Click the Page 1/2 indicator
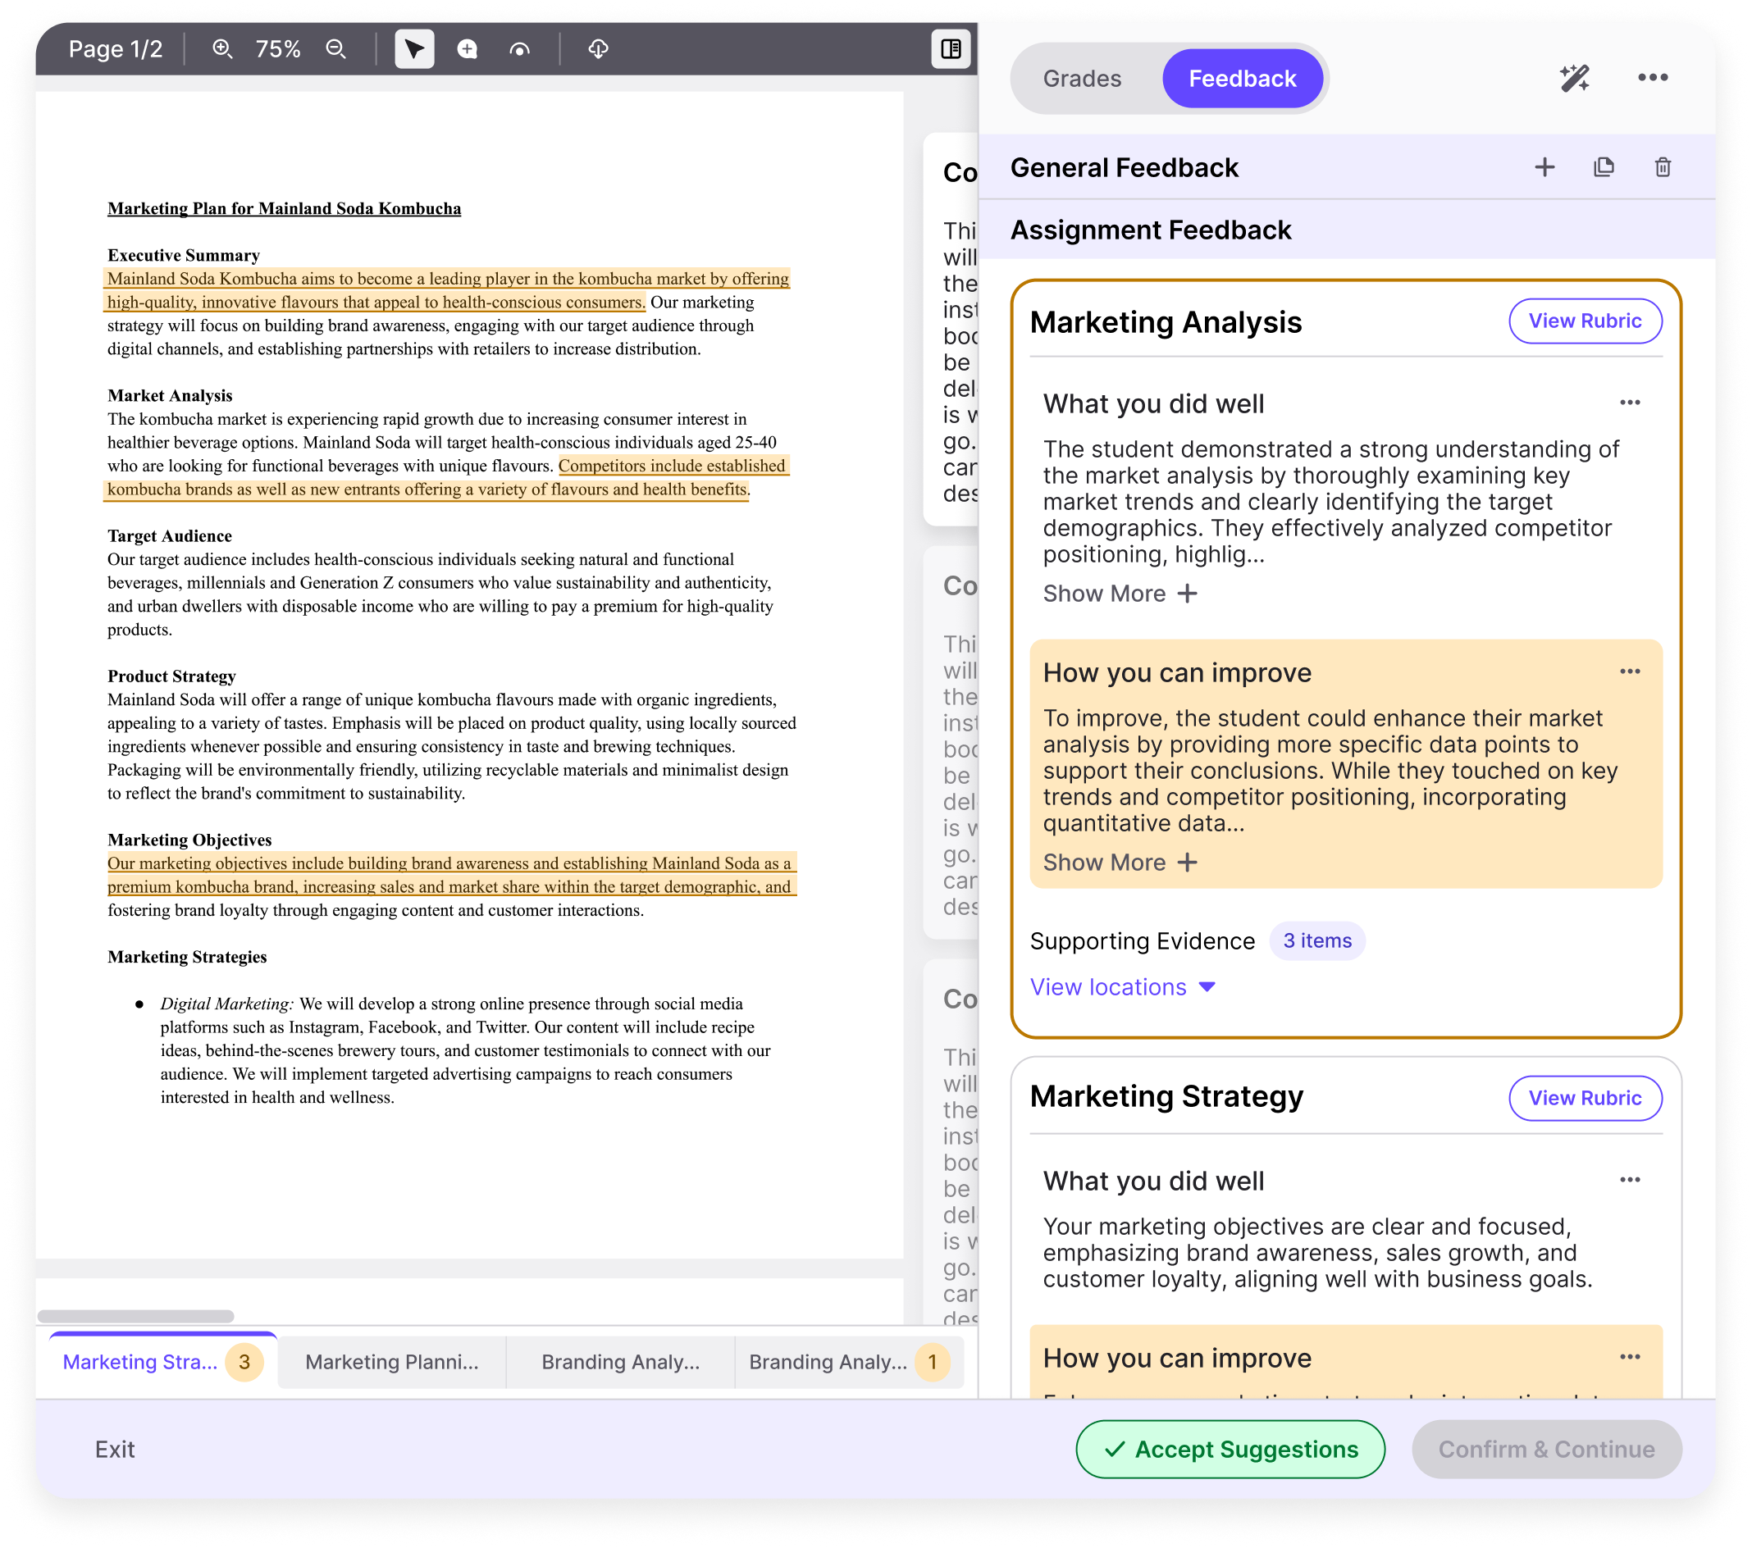 (116, 49)
